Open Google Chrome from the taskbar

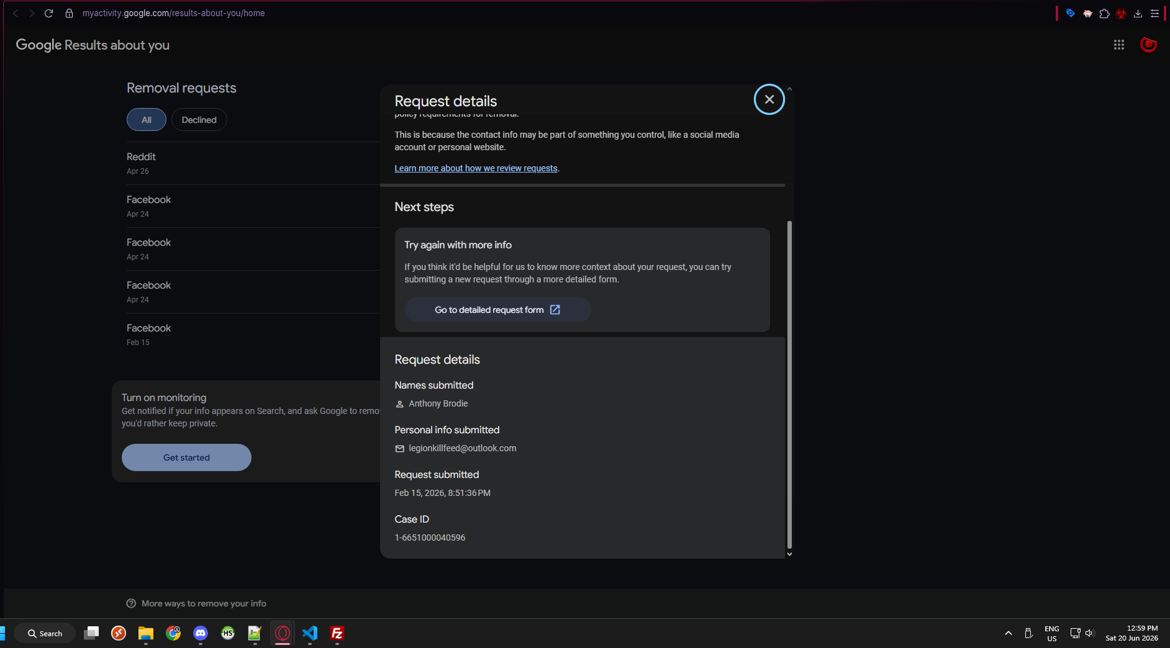[x=173, y=633]
